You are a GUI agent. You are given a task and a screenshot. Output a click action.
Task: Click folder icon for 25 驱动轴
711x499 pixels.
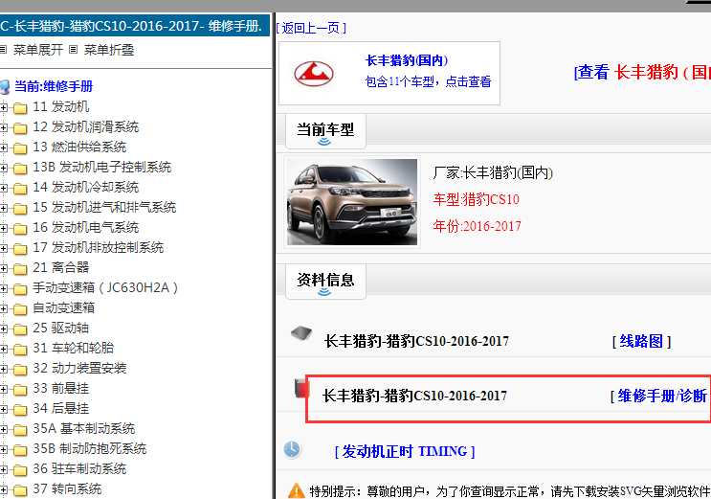click(20, 329)
